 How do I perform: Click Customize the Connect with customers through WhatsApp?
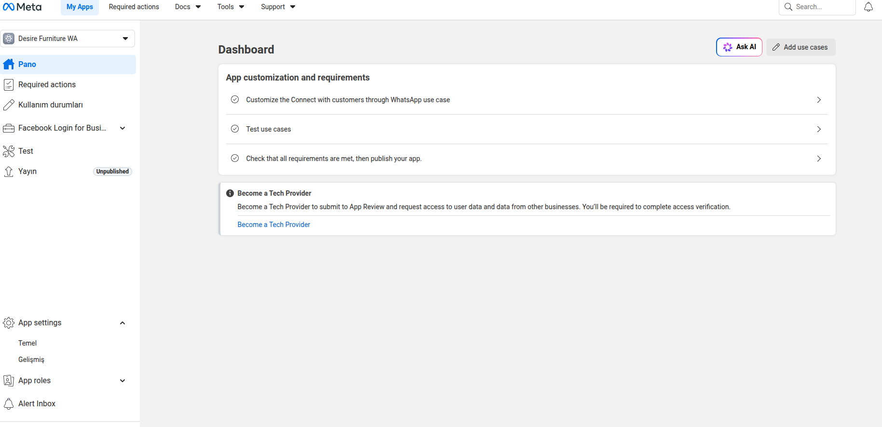pos(348,100)
